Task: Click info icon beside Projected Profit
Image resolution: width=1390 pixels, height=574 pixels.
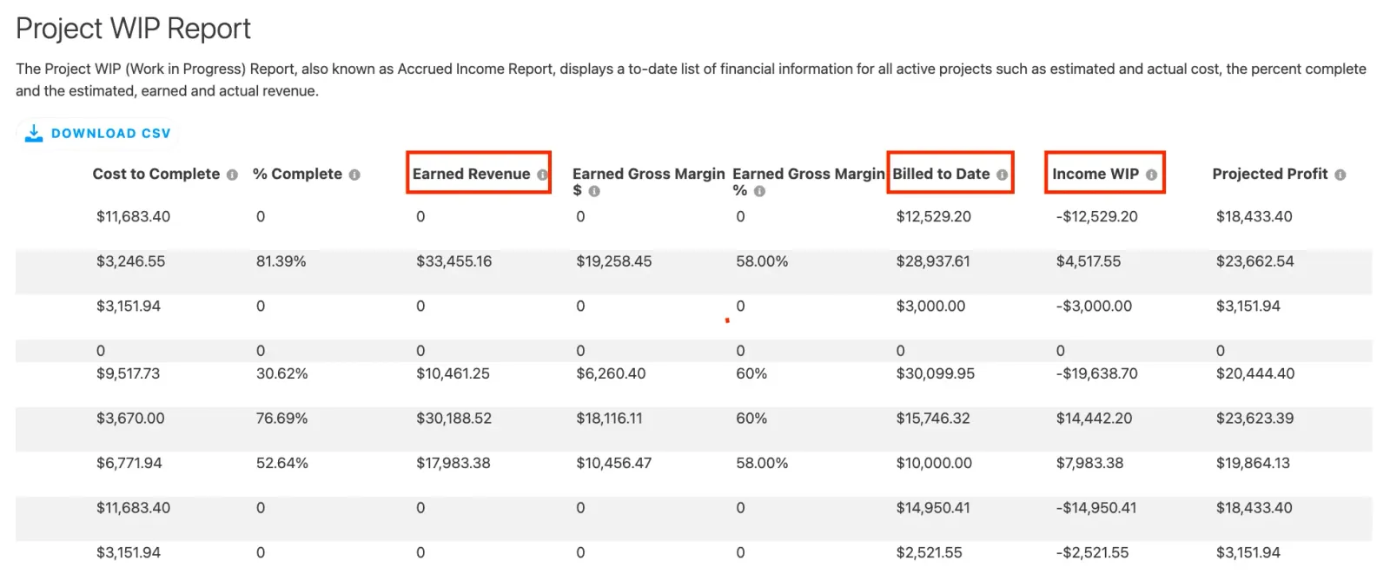Action: [1340, 175]
